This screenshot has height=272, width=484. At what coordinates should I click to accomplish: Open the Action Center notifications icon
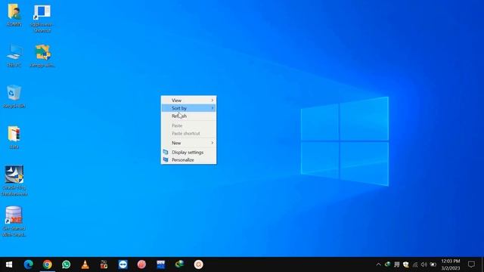coord(471,264)
